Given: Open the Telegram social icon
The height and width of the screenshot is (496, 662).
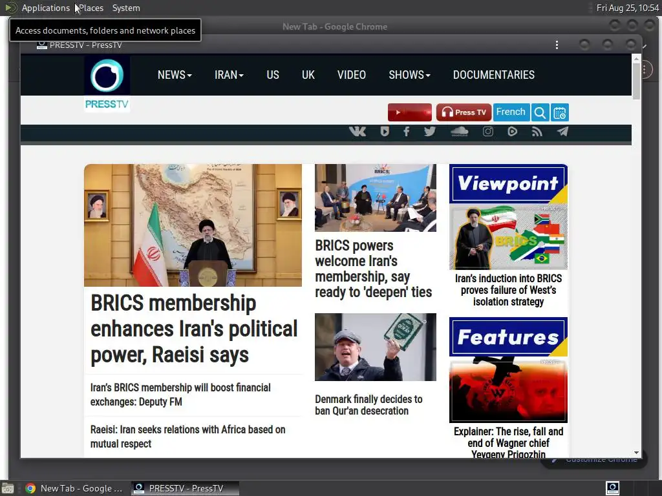Looking at the screenshot, I should (x=562, y=132).
